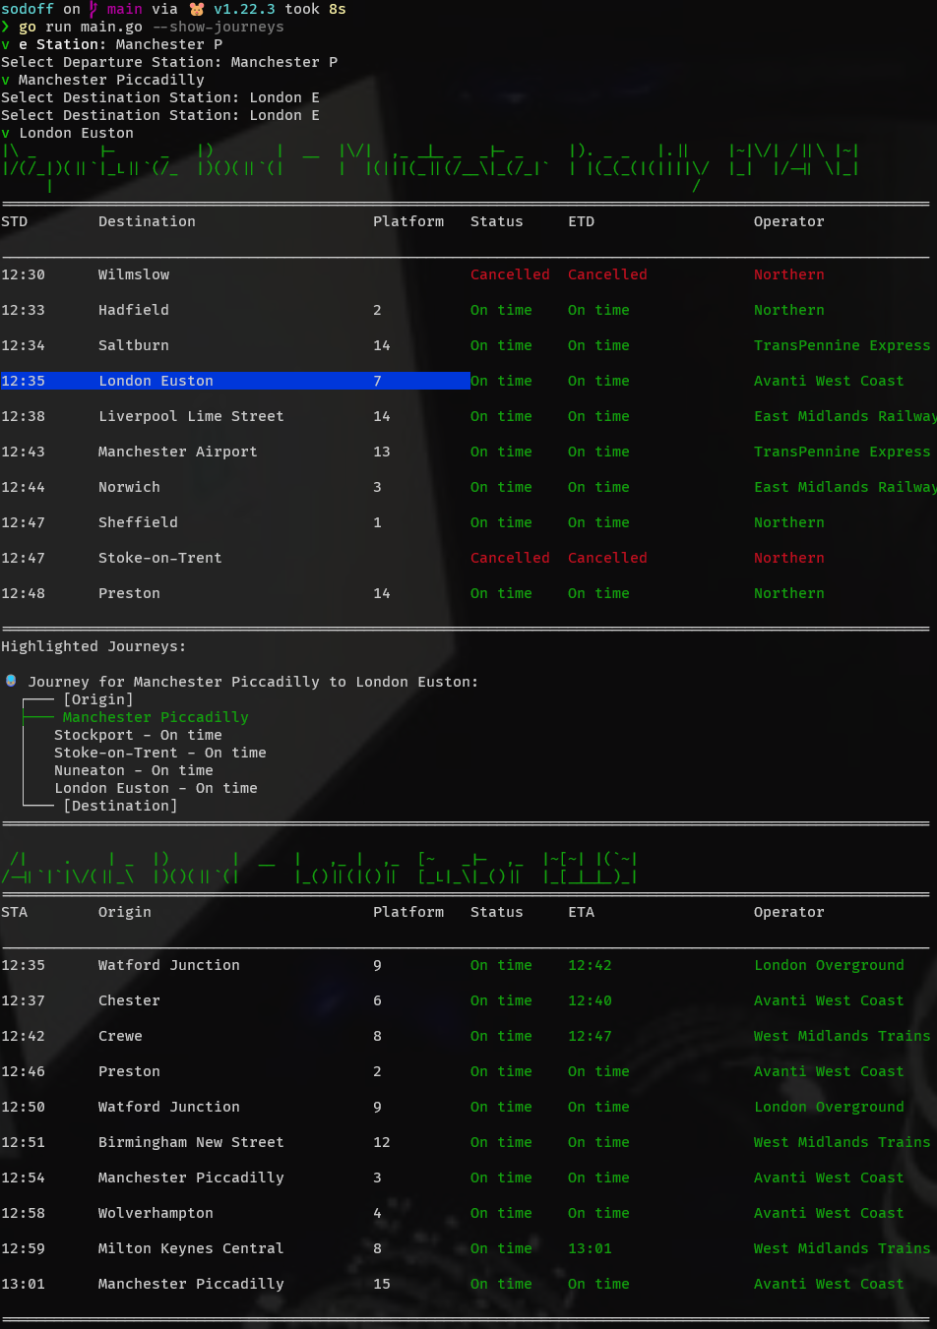
Task: Click platform 1 for Sheffield
Action: tap(377, 522)
